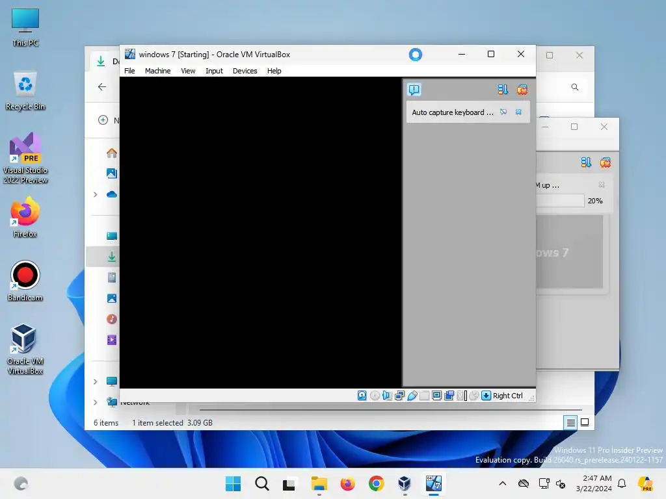Show hidden tray icons chevron
The image size is (666, 499).
pyautogui.click(x=503, y=483)
